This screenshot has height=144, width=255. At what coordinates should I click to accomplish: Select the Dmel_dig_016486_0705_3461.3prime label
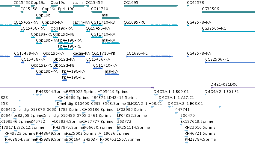tap(77, 115)
